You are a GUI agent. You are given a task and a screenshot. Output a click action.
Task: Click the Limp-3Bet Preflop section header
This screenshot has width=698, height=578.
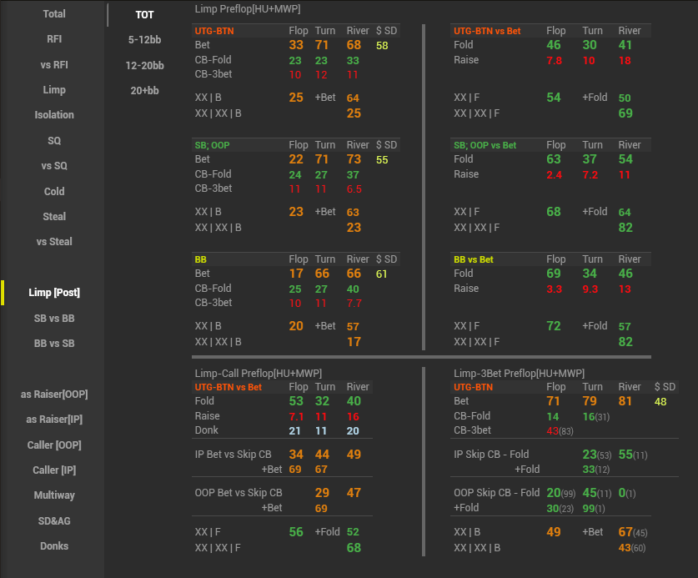tap(519, 373)
